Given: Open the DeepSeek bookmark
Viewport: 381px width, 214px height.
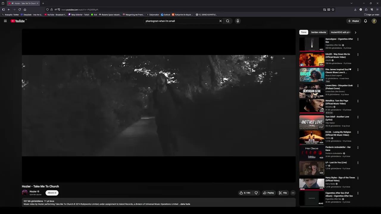Looking at the screenshot, I should tap(32, 15).
